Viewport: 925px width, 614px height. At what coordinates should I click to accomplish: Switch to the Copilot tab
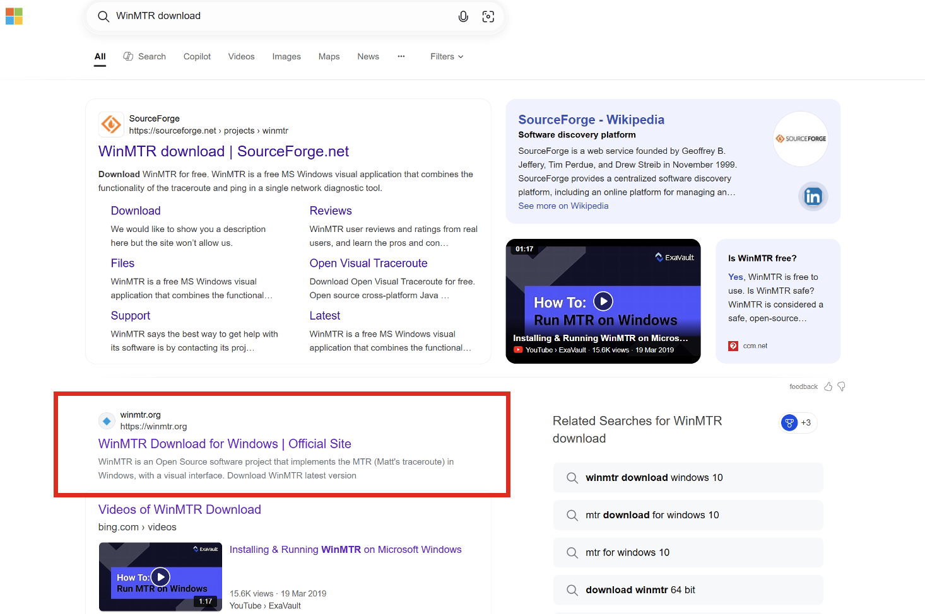coord(197,57)
